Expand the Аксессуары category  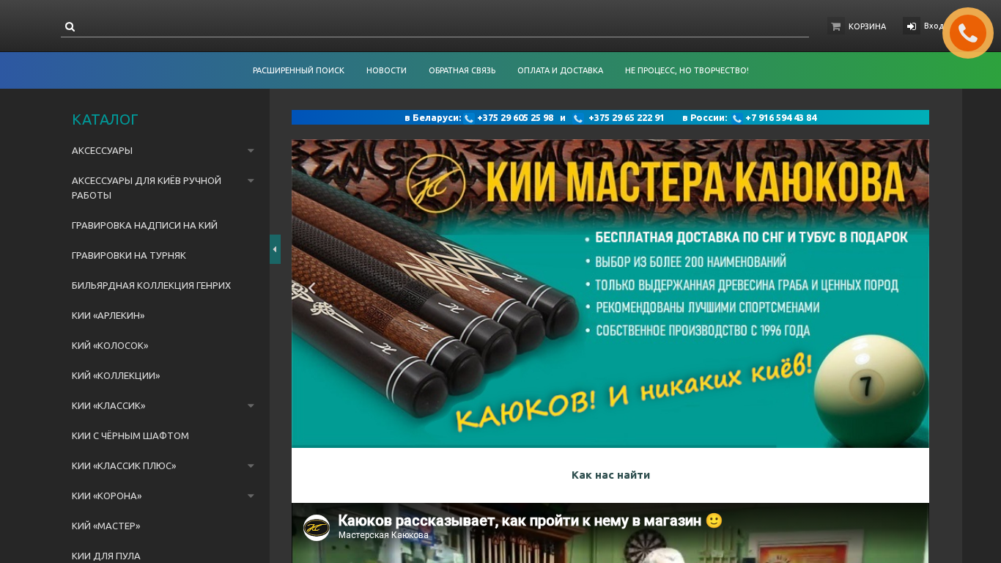(x=251, y=151)
